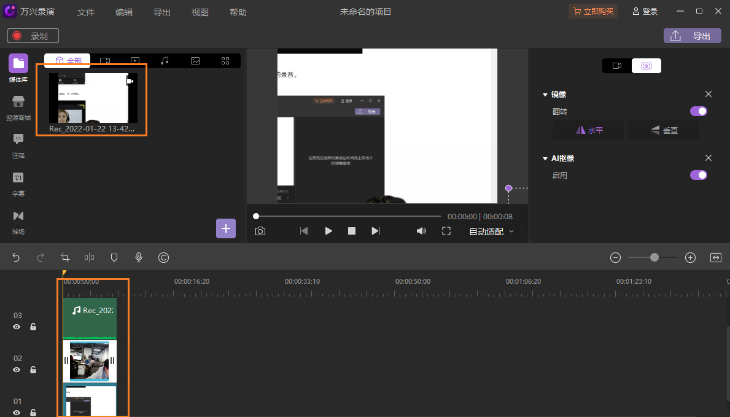Click the undo arrow
The height and width of the screenshot is (417, 730).
coord(16,257)
